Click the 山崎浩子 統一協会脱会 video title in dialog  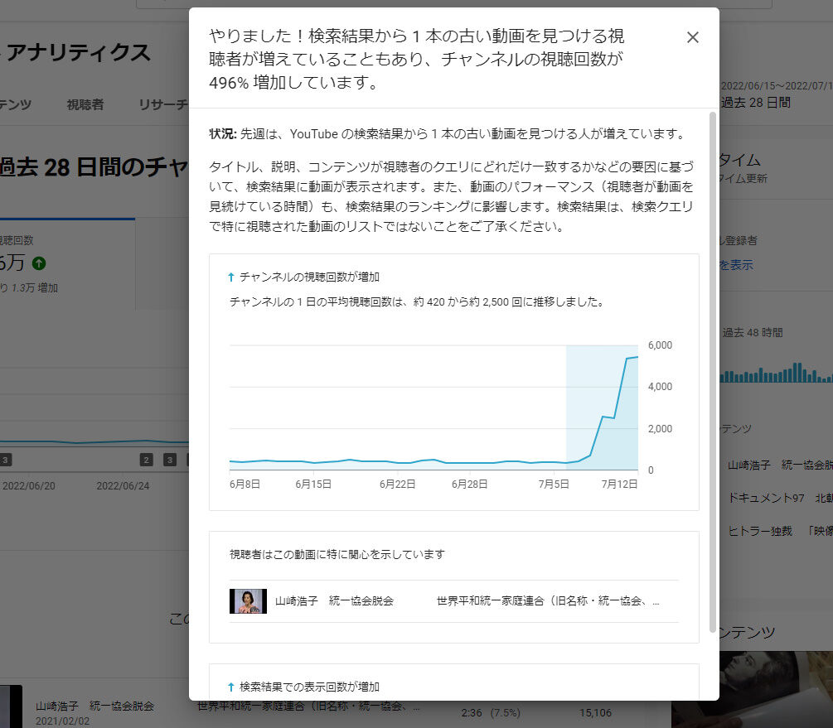(x=334, y=601)
